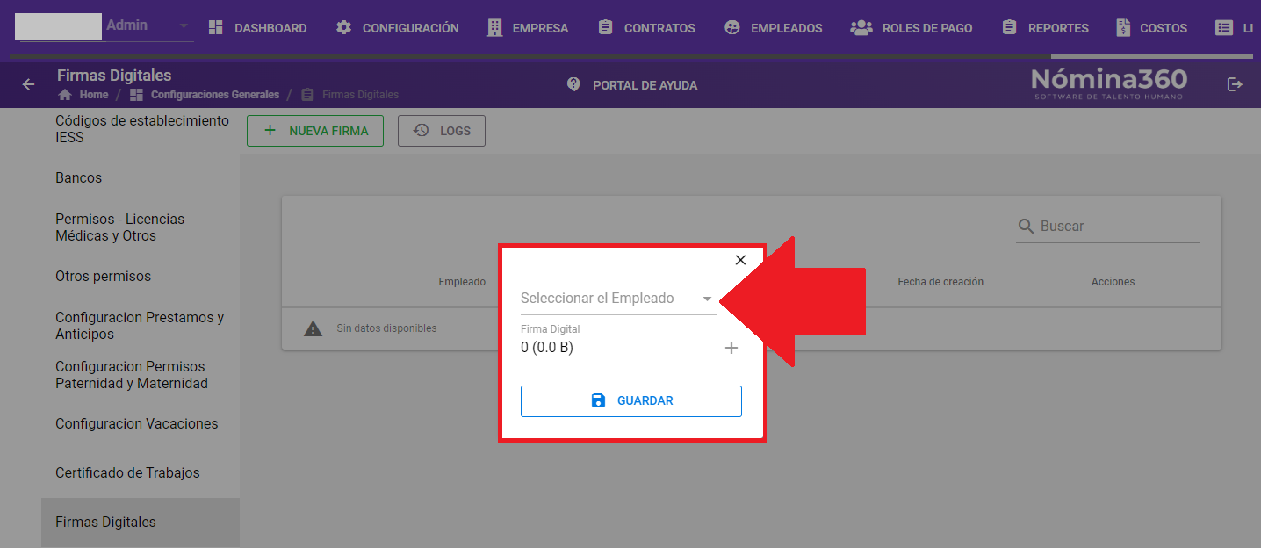Click the Configuraciones Generales breadcrumb
Image resolution: width=1261 pixels, height=548 pixels.
click(x=205, y=95)
